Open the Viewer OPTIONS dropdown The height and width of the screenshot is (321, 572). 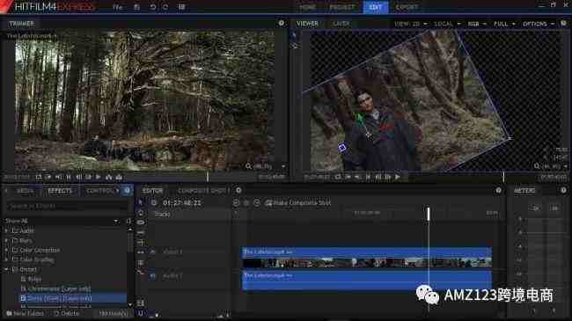point(539,24)
